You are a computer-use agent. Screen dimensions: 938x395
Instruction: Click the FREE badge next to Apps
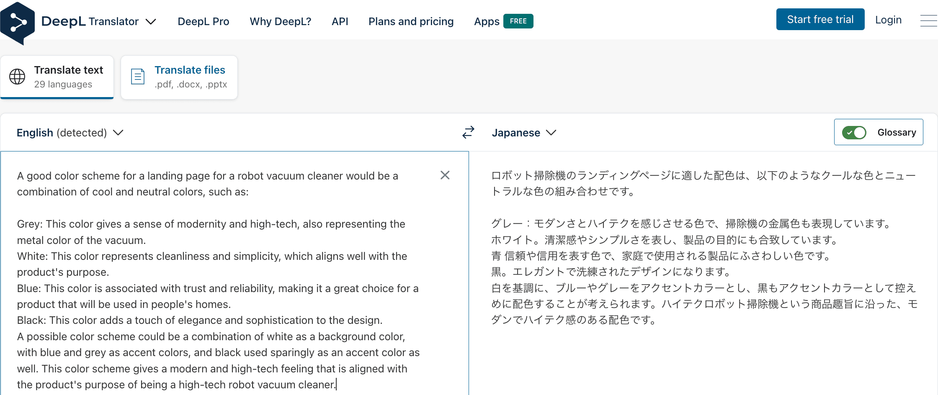point(518,21)
